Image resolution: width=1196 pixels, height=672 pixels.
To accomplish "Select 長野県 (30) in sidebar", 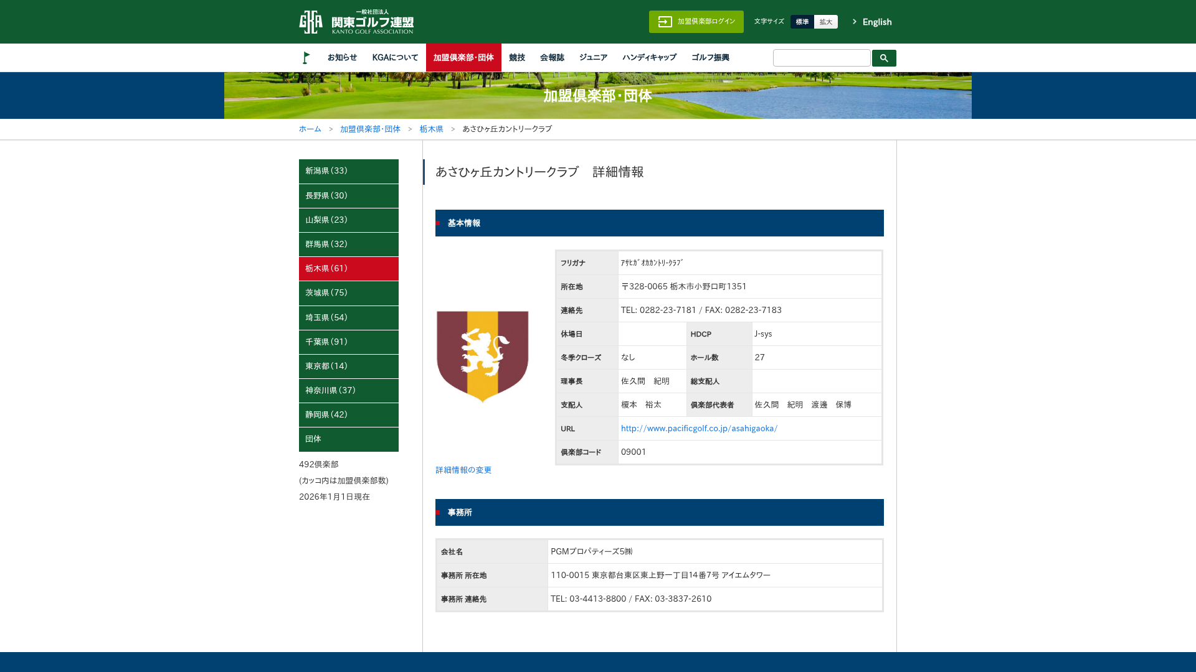I will tap(349, 196).
